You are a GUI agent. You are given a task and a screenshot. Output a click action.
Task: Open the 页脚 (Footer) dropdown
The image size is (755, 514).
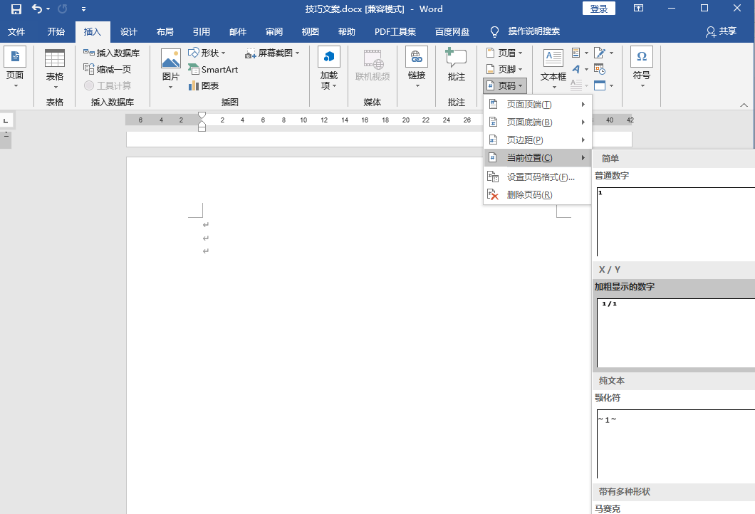pos(505,70)
